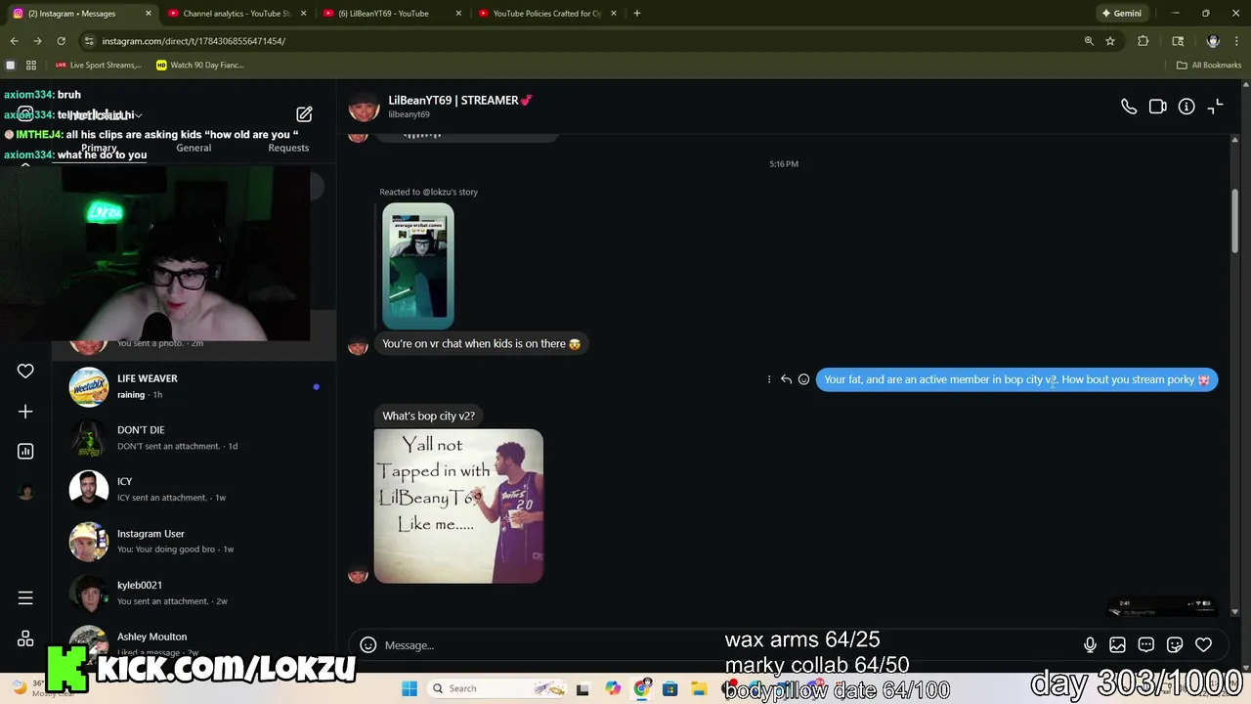This screenshot has width=1251, height=704.
Task: Open Instagram notifications heart in sidebar
Action: click(x=25, y=371)
